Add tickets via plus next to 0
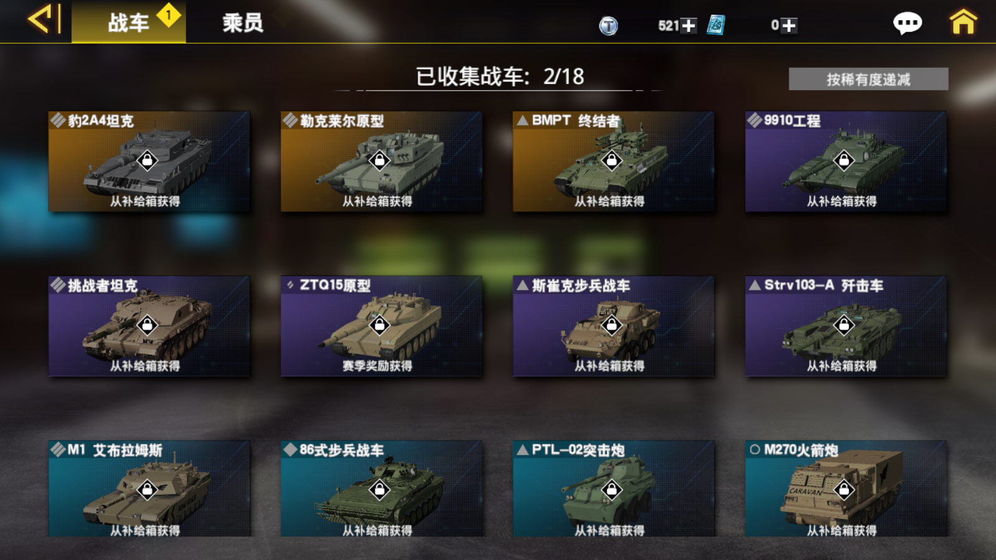The image size is (996, 560). point(789,26)
